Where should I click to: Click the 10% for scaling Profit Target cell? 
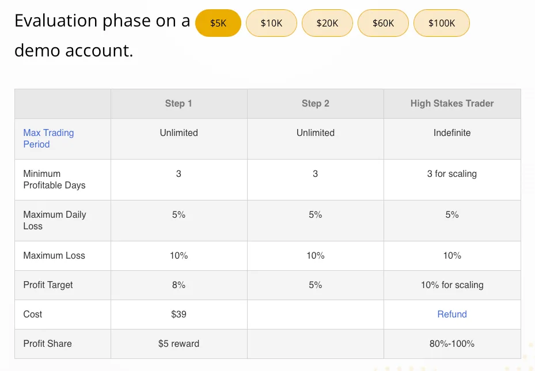click(x=451, y=285)
